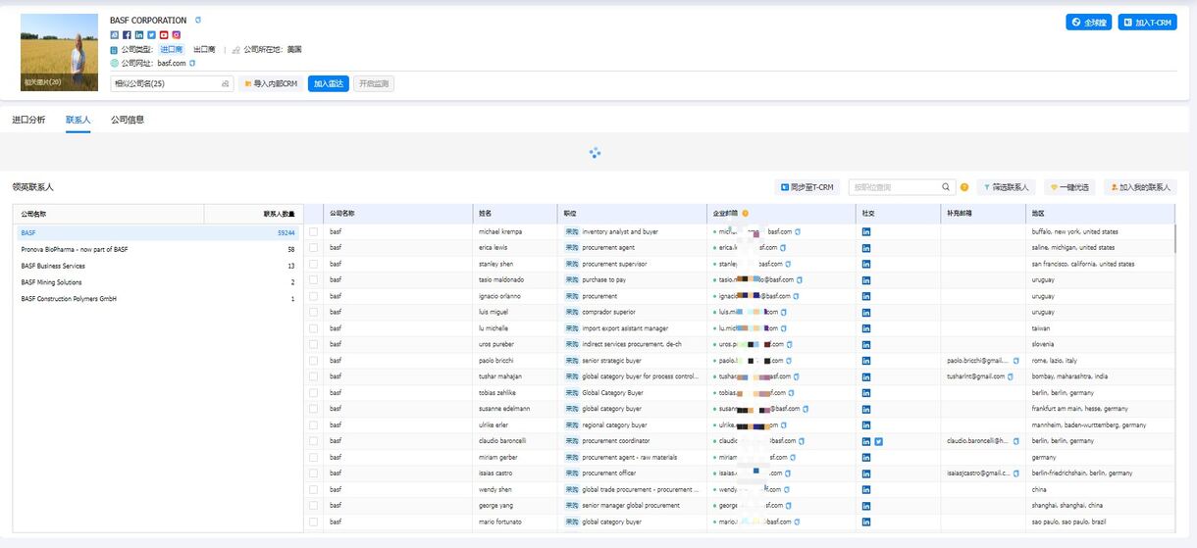1197x548 pixels.
Task: Check the luis miguel row checkbox
Action: pos(314,312)
